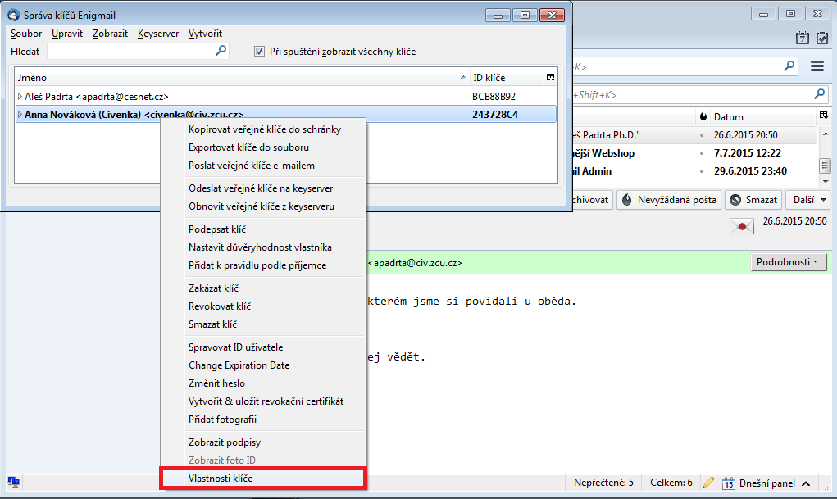Open column picker icon in key list header
The image size is (837, 499).
[550, 77]
